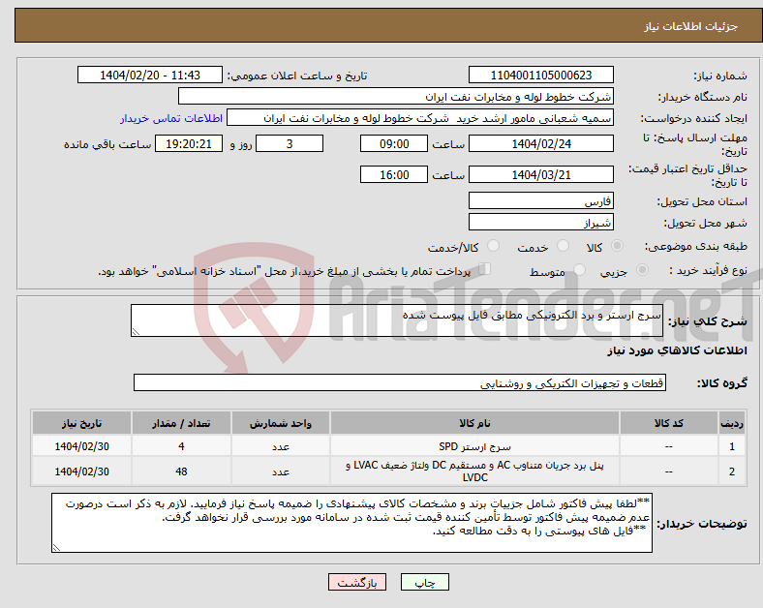The image size is (763, 608).
Task: Toggle the اسناد خزانه اسلامی payment checkbox
Action: click(485, 269)
